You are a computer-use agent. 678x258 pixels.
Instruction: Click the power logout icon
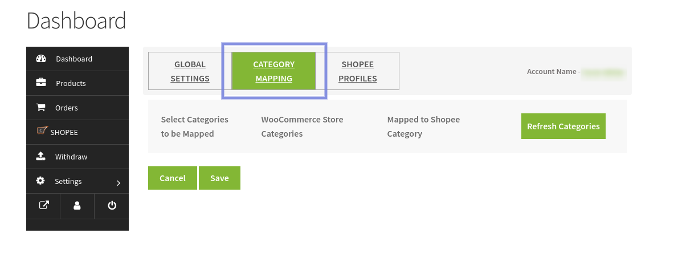(x=112, y=206)
